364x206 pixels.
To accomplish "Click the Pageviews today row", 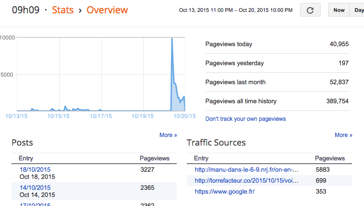I will pyautogui.click(x=277, y=44).
